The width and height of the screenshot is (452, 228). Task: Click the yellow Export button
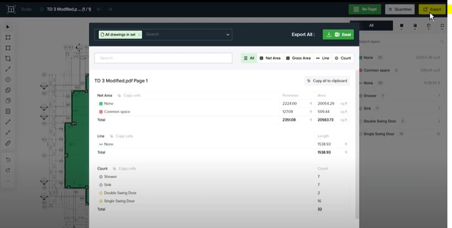click(432, 9)
